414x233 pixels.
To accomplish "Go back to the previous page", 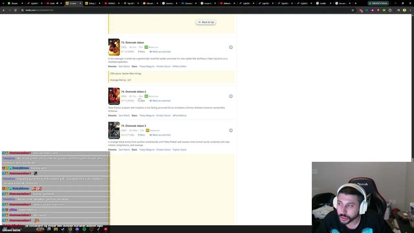I will click(x=4, y=10).
